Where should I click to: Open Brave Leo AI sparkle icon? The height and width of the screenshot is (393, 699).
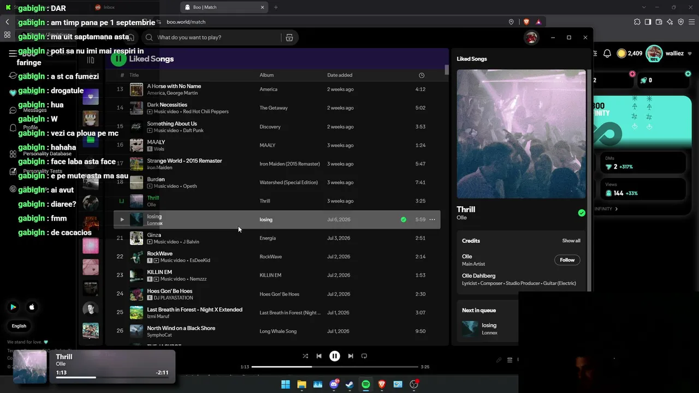(x=670, y=22)
